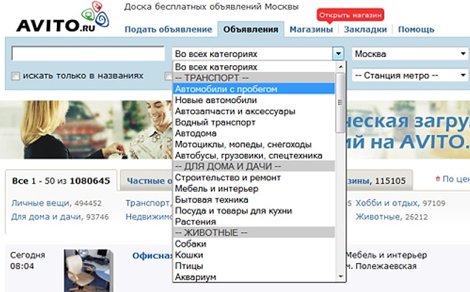Open the 'Все 1 - 50 из 1080645' tab
The image size is (470, 292).
click(x=61, y=181)
